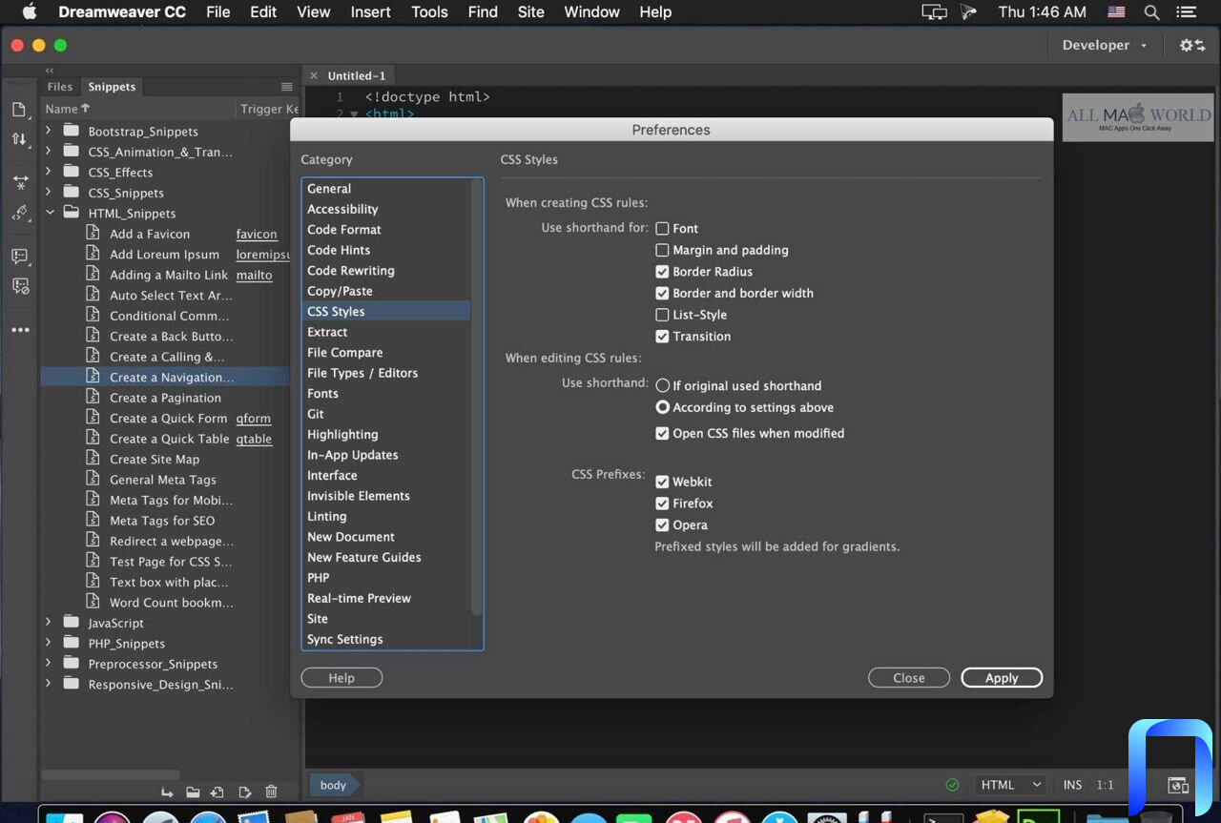Image resolution: width=1221 pixels, height=823 pixels.
Task: Click the green check linting status icon
Action: 952,785
